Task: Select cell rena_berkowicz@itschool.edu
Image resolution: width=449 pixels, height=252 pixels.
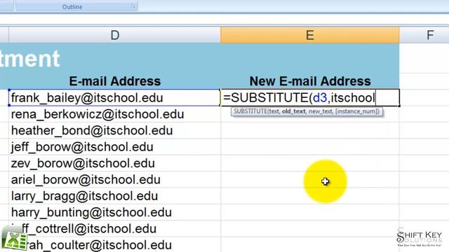Action: point(114,114)
